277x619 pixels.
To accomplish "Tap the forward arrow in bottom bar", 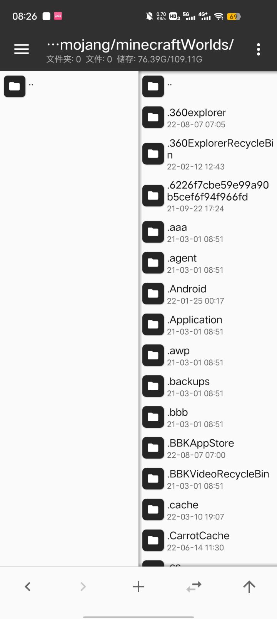I will click(83, 587).
